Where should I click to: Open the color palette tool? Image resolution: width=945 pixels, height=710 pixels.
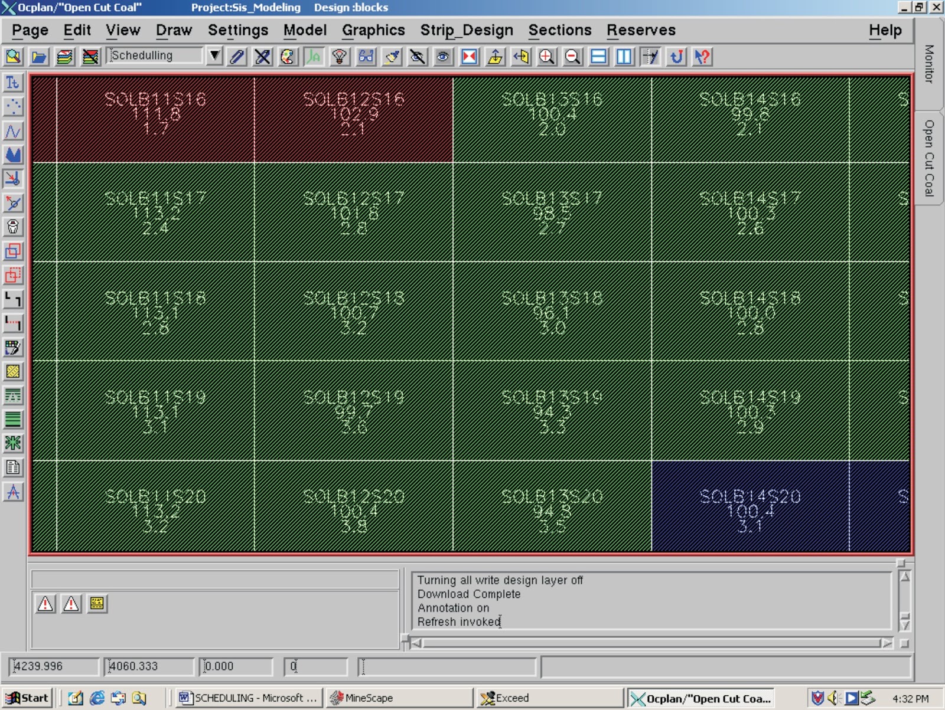[x=288, y=57]
